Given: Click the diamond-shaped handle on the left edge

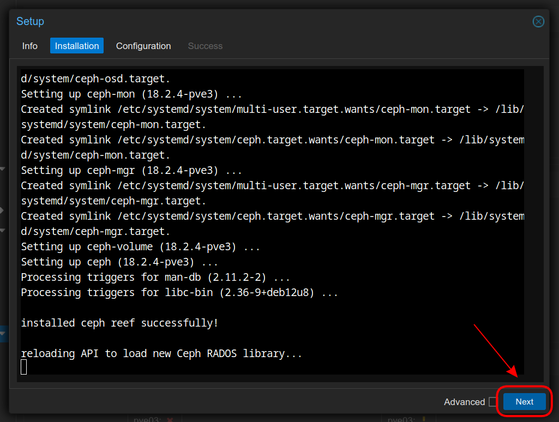Looking at the screenshot, I should point(2,210).
